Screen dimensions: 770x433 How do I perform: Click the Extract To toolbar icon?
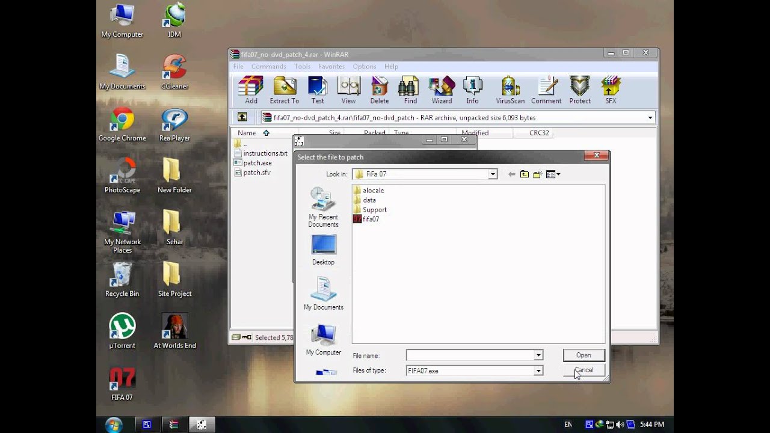[x=285, y=90]
